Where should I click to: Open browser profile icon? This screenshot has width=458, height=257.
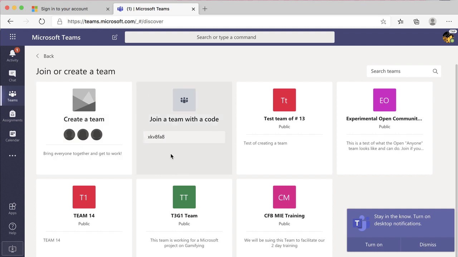pyautogui.click(x=433, y=21)
